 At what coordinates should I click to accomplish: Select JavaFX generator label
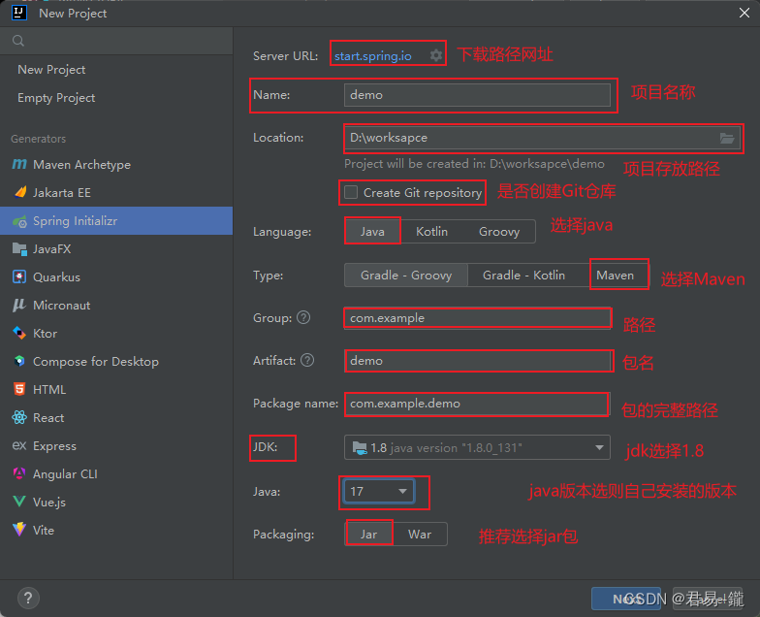click(x=52, y=248)
